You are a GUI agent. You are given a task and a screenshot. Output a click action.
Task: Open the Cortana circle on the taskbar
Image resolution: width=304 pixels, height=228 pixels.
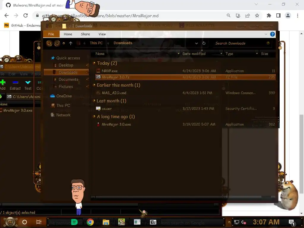pos(25,222)
